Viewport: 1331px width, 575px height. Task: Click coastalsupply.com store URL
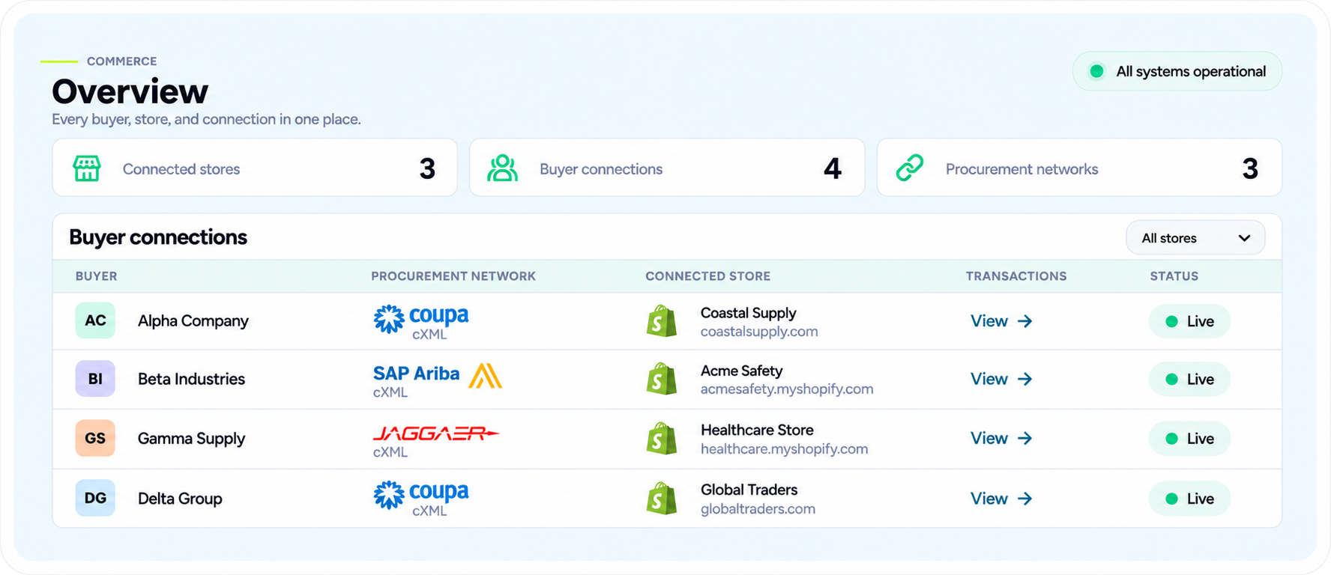[759, 332]
